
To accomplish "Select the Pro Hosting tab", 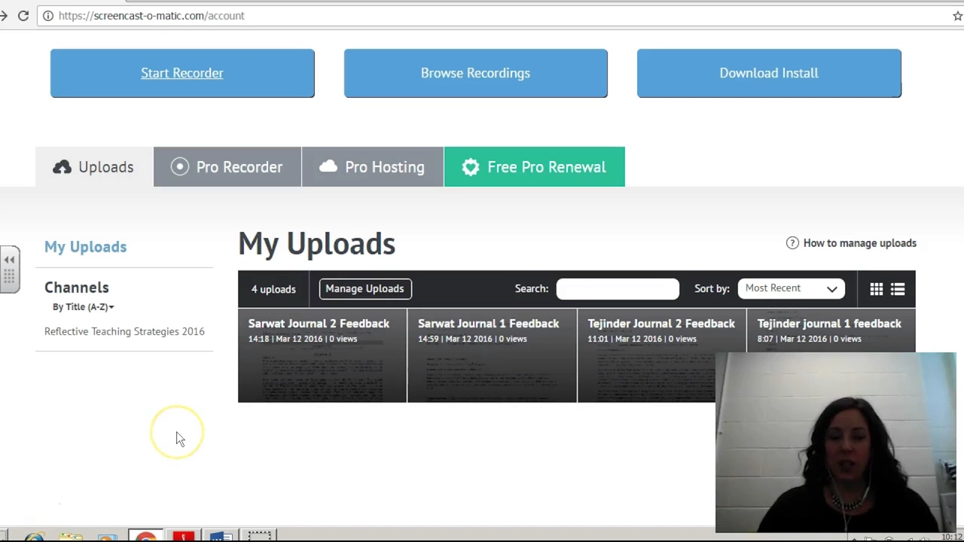I will [x=373, y=167].
